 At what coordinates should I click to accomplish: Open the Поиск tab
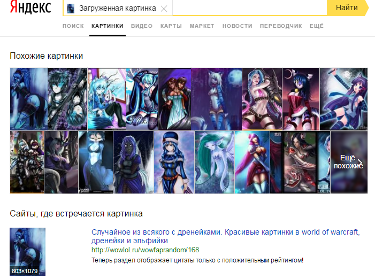tap(73, 26)
